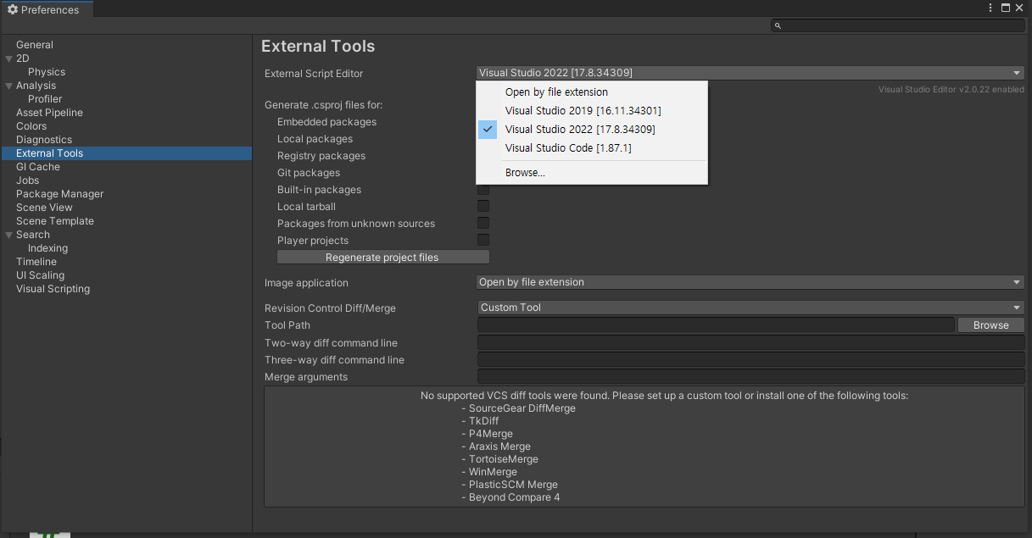Open the Revision Control Diff/Merge dropdown

(750, 308)
